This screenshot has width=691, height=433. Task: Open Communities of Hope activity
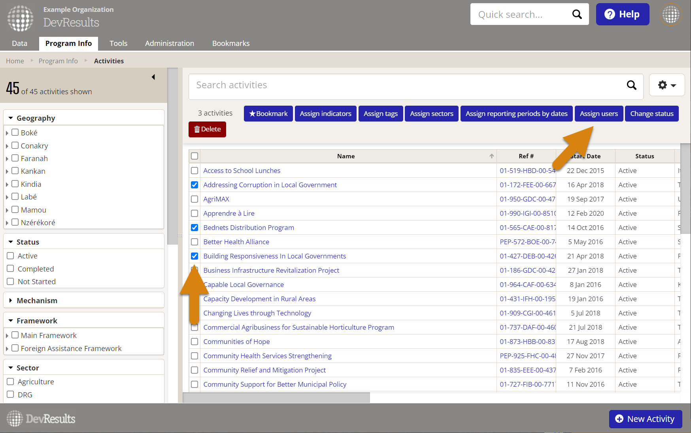(x=237, y=342)
